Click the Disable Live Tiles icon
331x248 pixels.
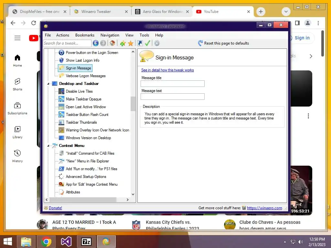(61, 91)
